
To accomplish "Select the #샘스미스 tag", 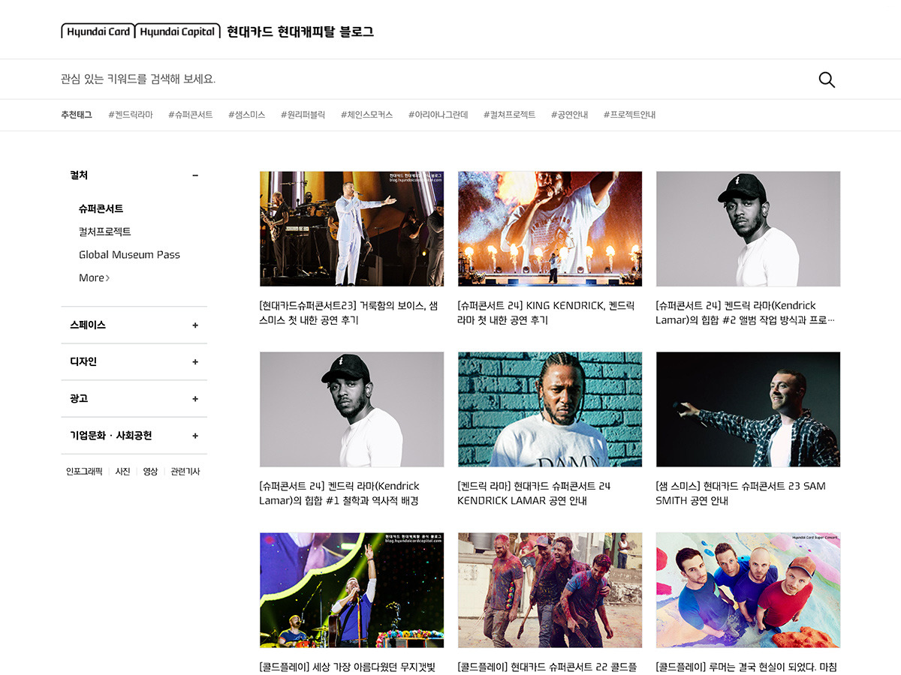I will [x=247, y=115].
